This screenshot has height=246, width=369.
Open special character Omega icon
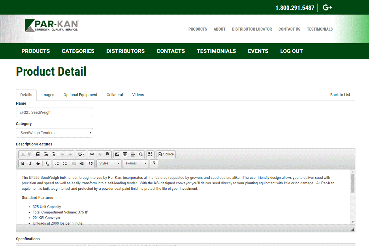pyautogui.click(x=141, y=154)
